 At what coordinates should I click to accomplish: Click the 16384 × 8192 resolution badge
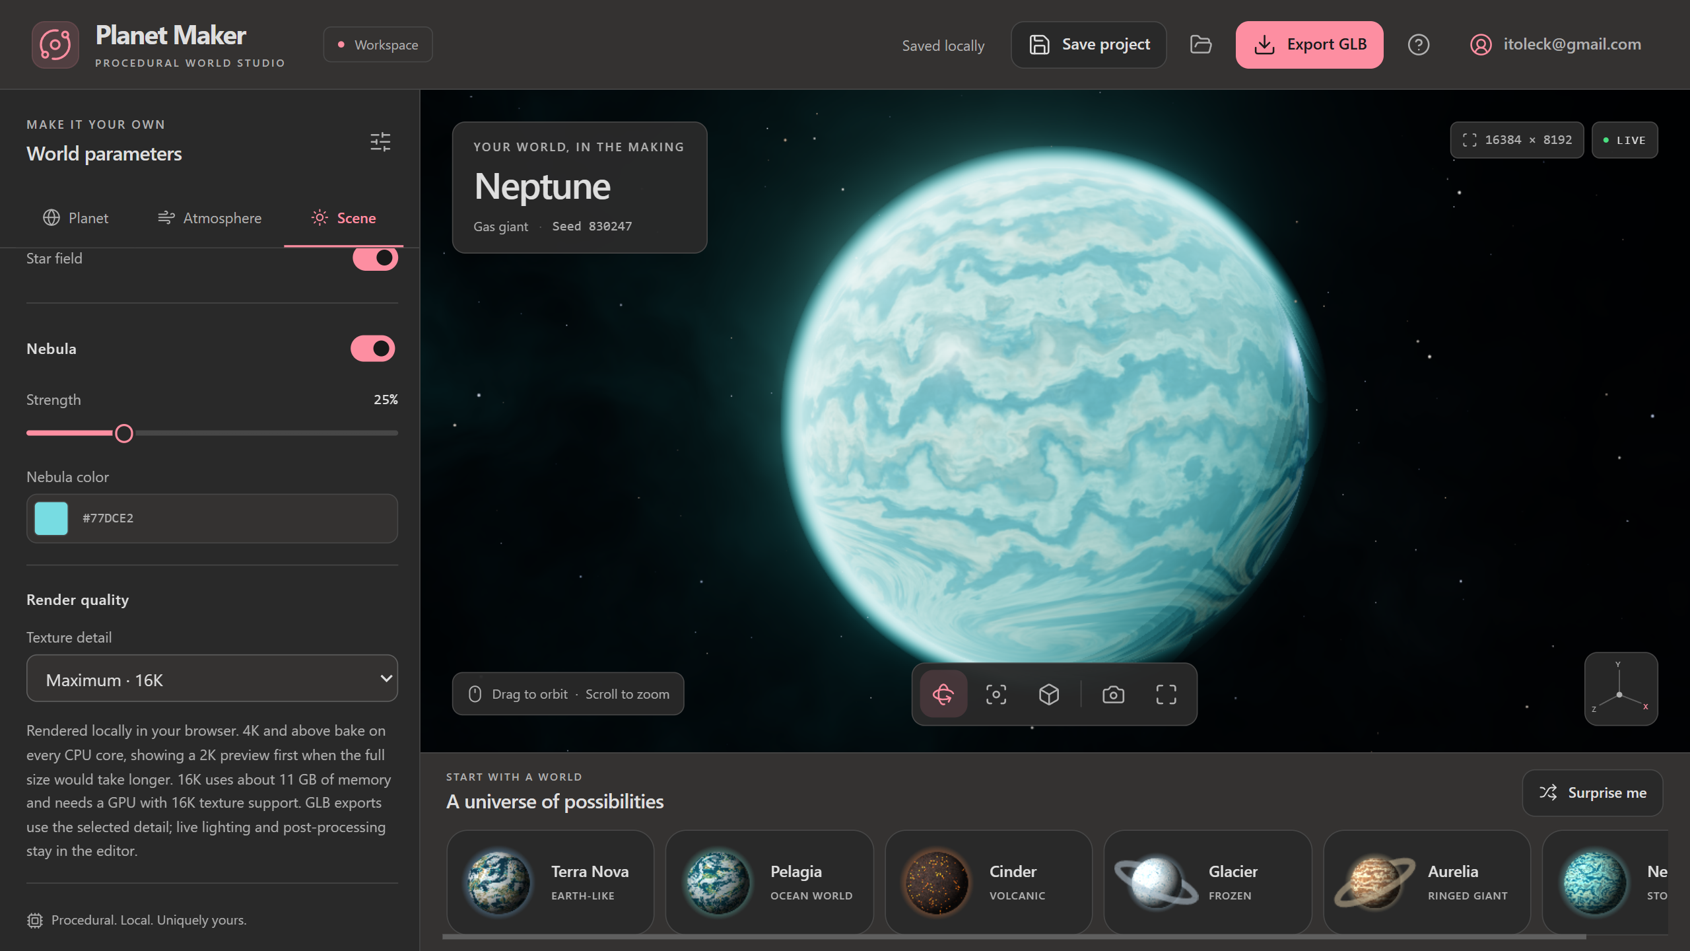pos(1516,140)
